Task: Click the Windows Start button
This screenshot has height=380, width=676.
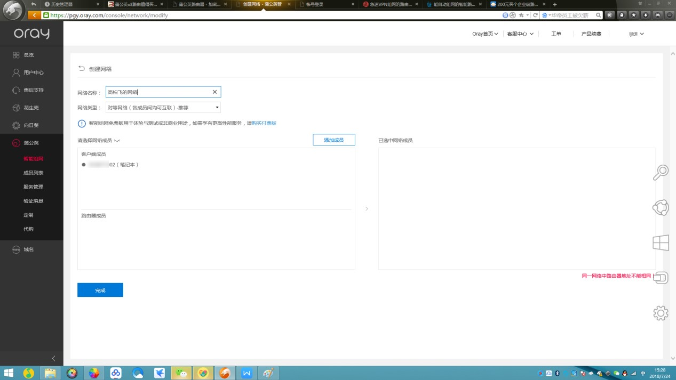Action: pyautogui.click(x=9, y=373)
